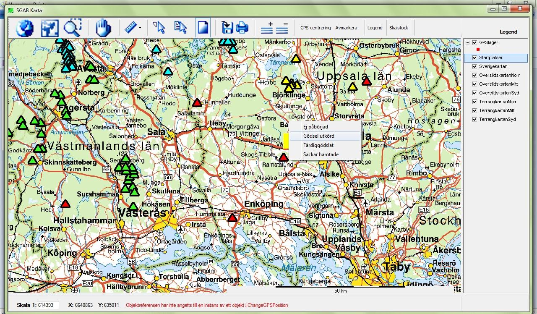537x314 pixels.
Task: Toggle the OversiktskartanNorr layer checkbox
Action: click(x=475, y=76)
